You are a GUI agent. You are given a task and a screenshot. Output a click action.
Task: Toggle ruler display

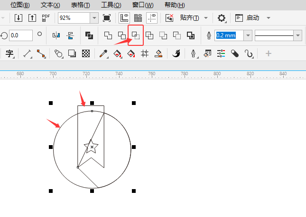point(124,18)
